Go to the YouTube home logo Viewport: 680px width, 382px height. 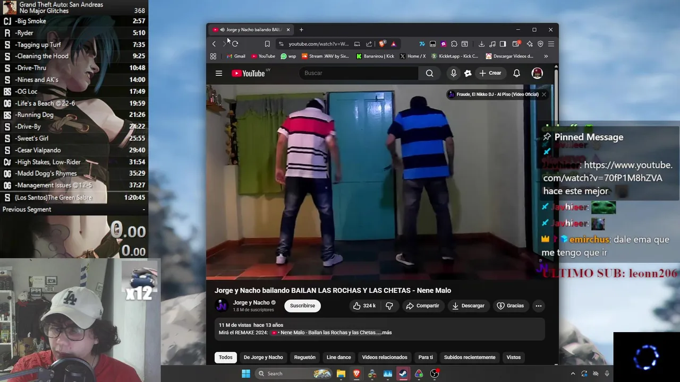point(248,73)
